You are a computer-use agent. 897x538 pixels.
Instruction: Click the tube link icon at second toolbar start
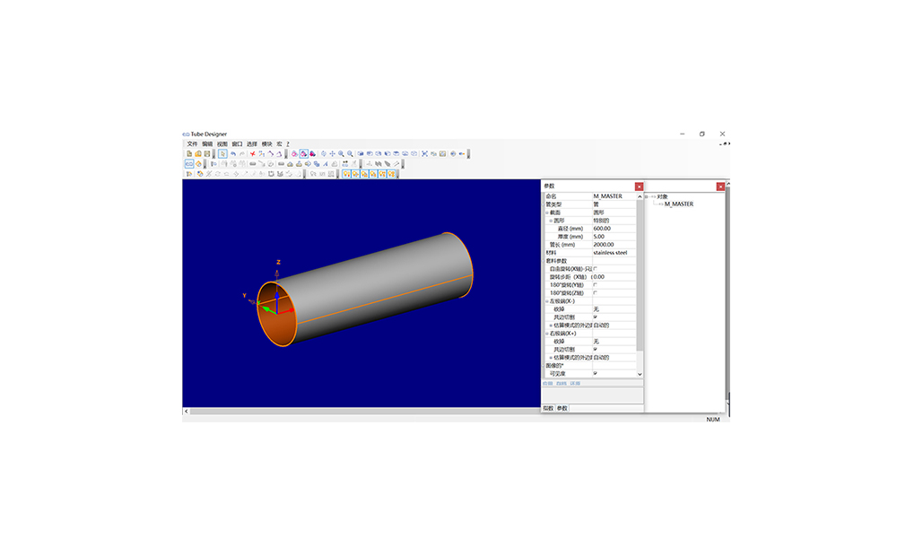(x=189, y=163)
